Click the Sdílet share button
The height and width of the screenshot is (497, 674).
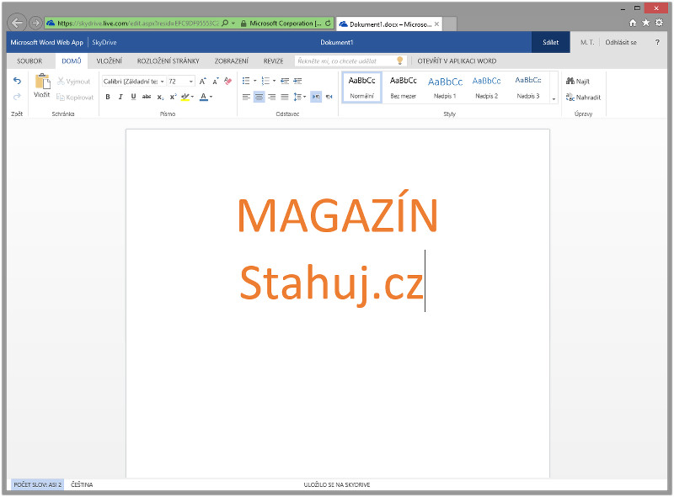[551, 42]
